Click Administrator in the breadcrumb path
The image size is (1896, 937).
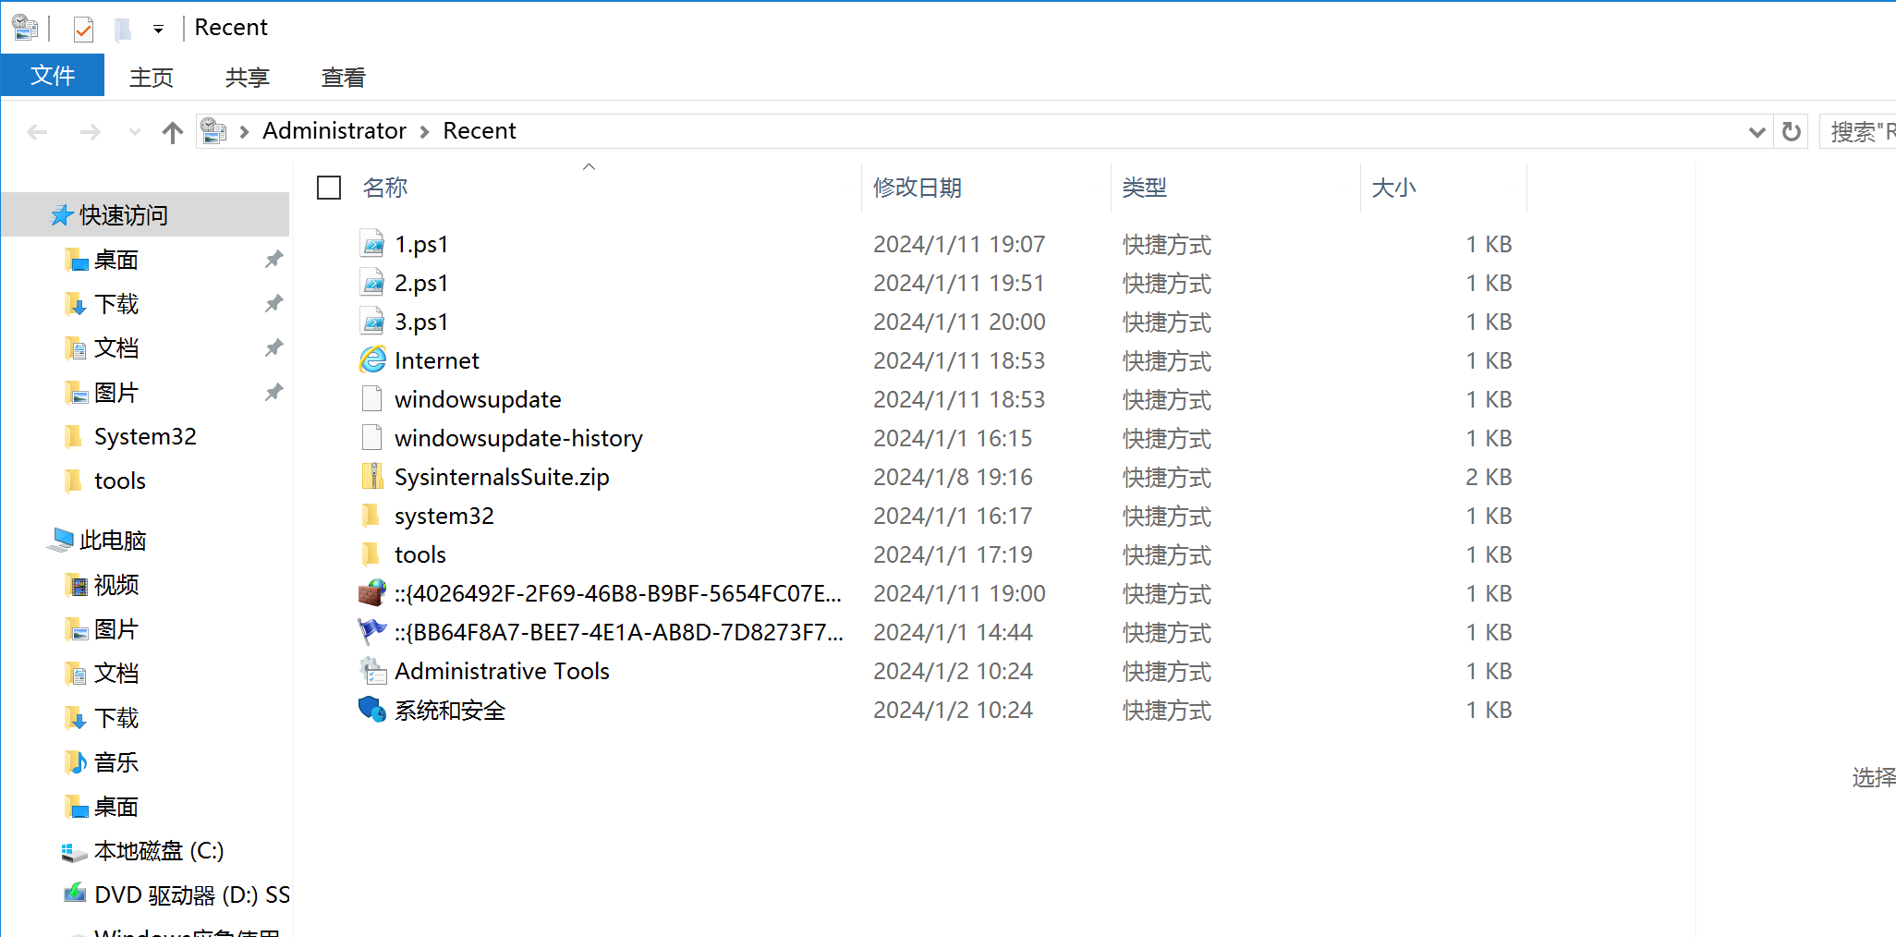(334, 131)
